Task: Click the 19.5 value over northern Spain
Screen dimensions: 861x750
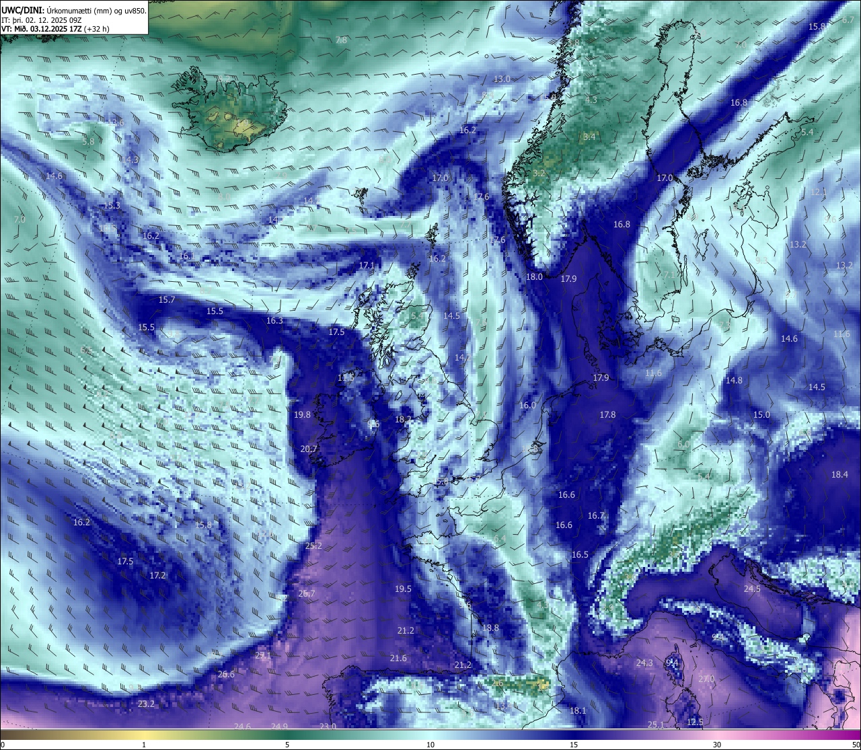Action: point(403,589)
